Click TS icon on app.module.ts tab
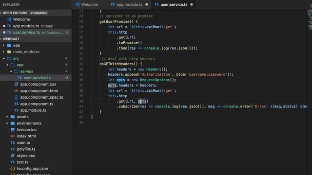This screenshot has width=312, height=175. pos(113,4)
